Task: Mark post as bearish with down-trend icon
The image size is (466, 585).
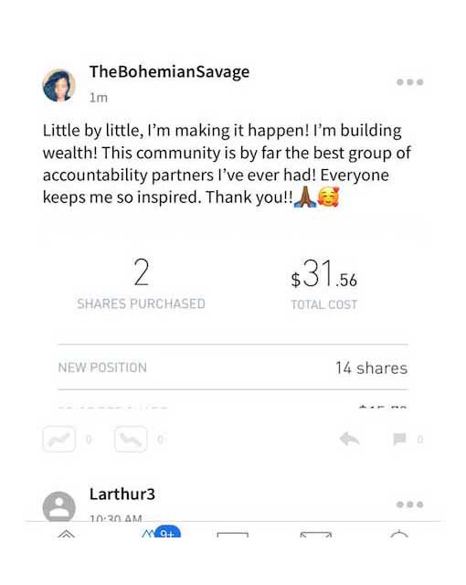Action: click(x=131, y=439)
